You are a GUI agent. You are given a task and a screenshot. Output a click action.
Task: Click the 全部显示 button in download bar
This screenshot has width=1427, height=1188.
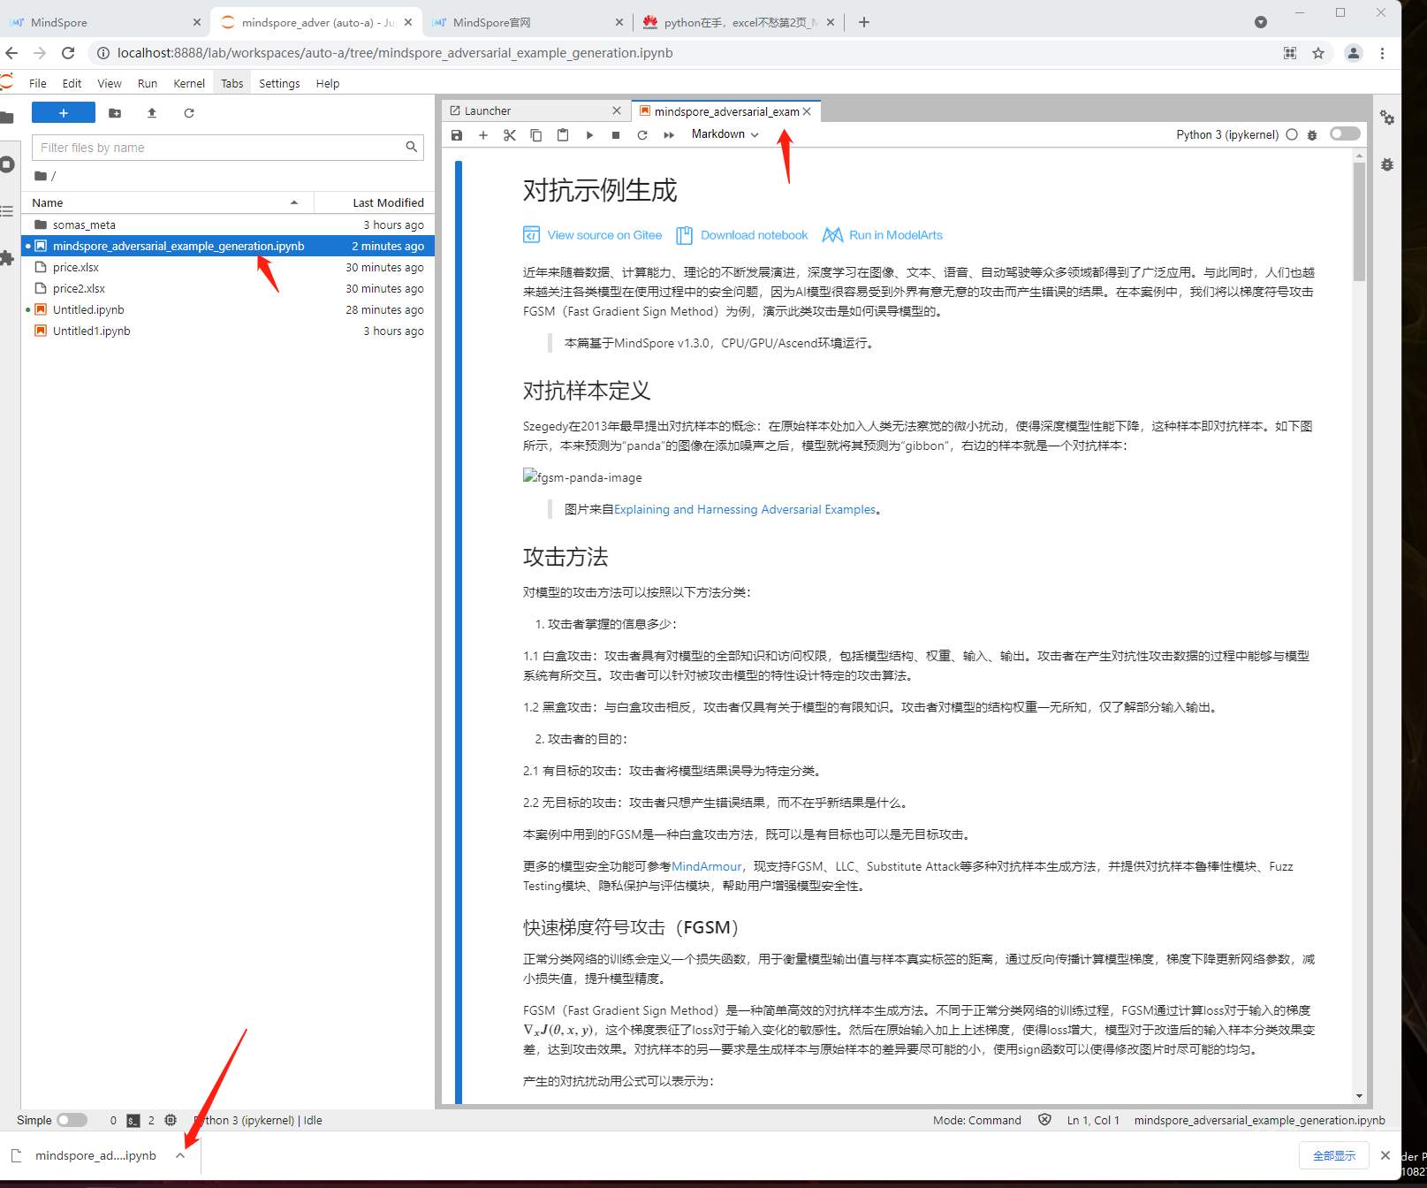1334,1155
